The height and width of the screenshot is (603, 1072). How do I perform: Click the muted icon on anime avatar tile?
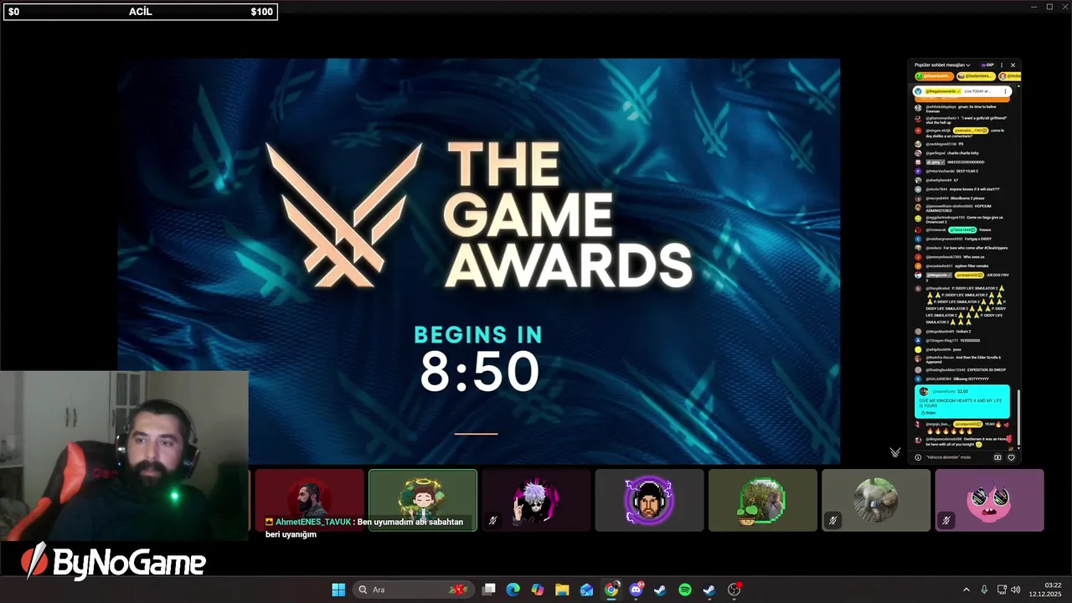(x=492, y=521)
